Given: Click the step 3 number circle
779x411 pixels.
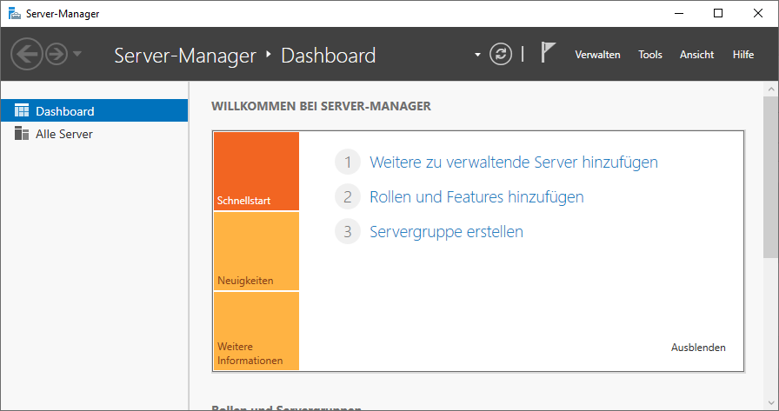Looking at the screenshot, I should [348, 231].
